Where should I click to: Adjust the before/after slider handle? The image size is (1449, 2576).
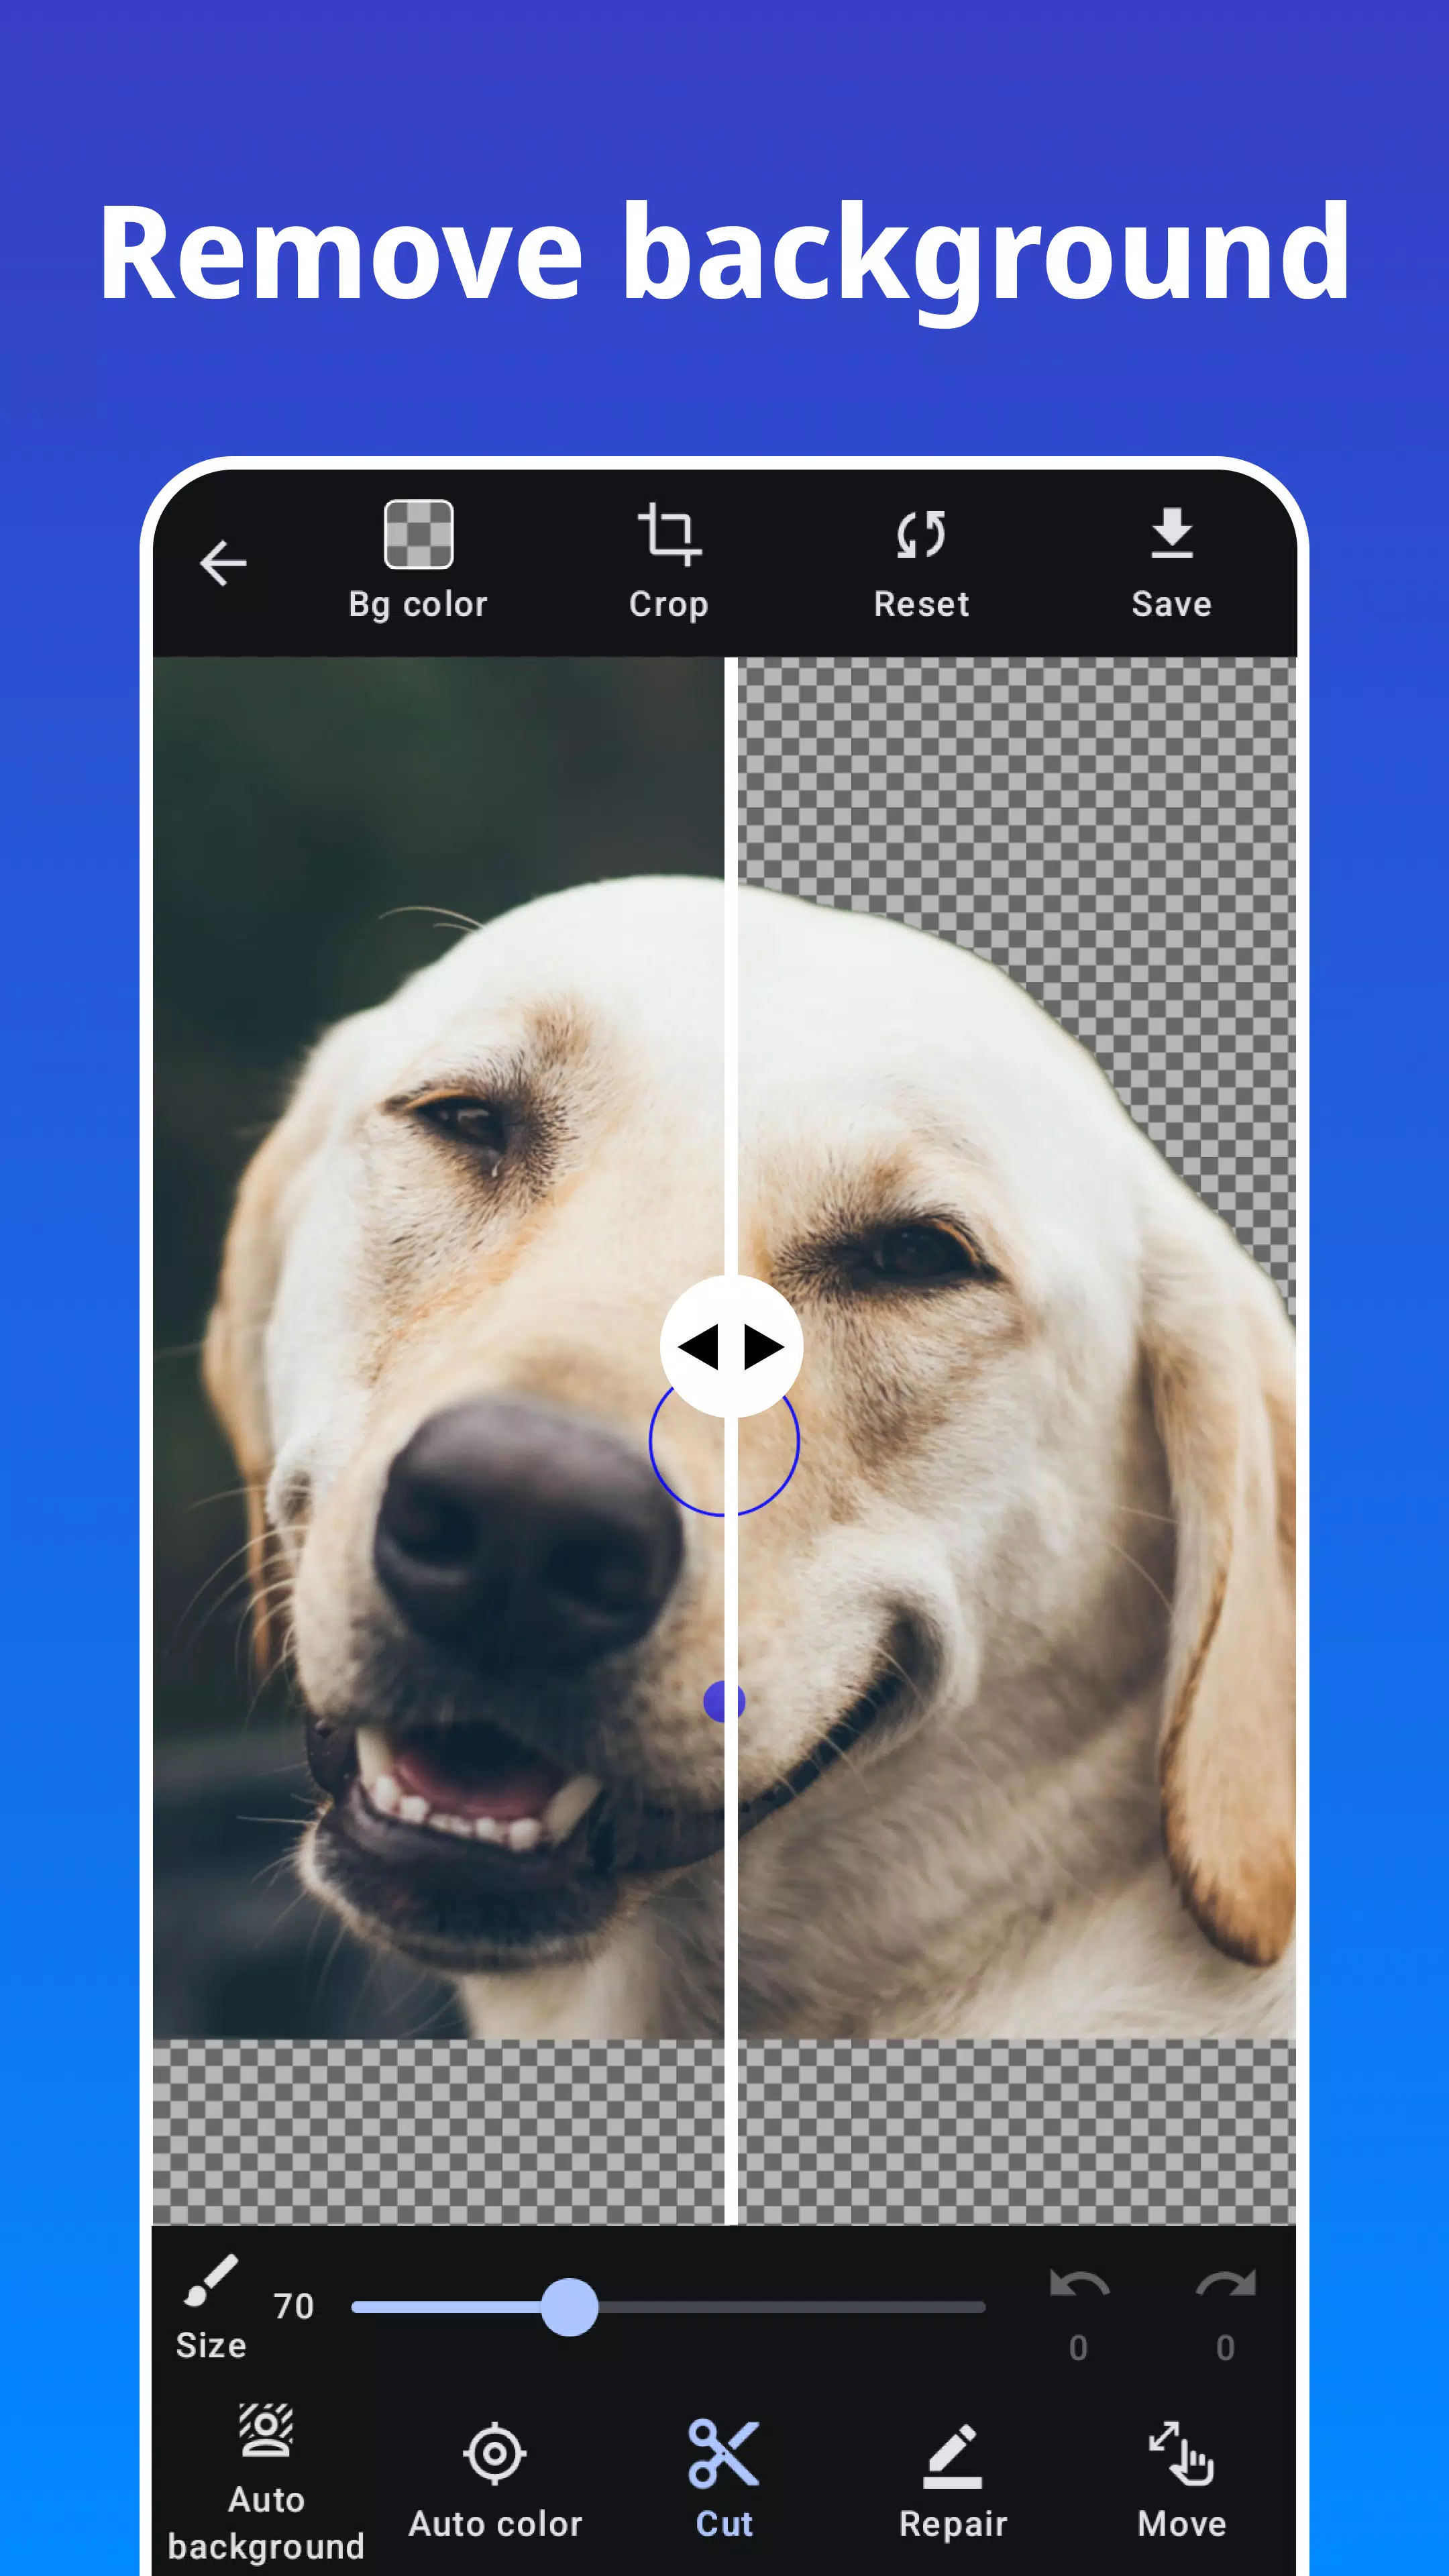click(725, 1348)
